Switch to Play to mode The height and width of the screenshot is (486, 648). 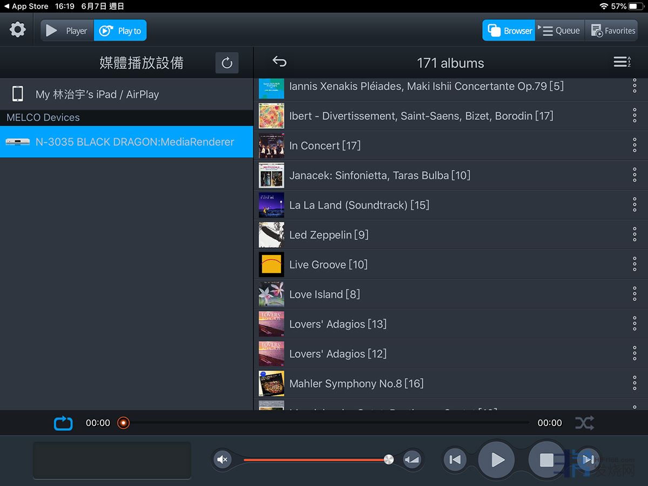pos(120,31)
